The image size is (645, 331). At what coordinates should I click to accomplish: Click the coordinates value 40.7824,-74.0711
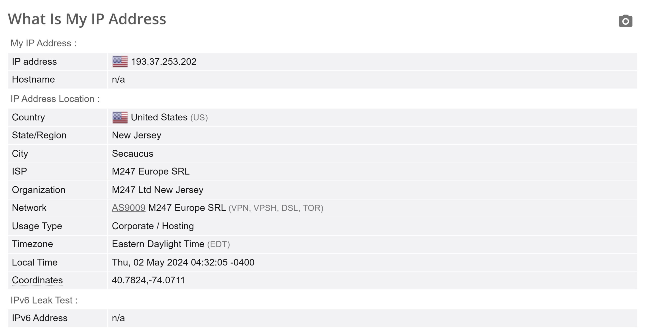point(148,280)
